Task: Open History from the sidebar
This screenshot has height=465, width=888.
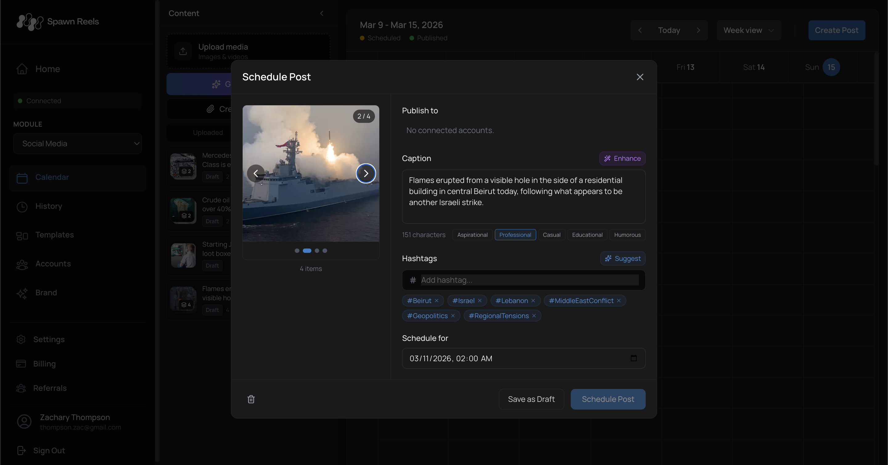Action: [x=49, y=206]
